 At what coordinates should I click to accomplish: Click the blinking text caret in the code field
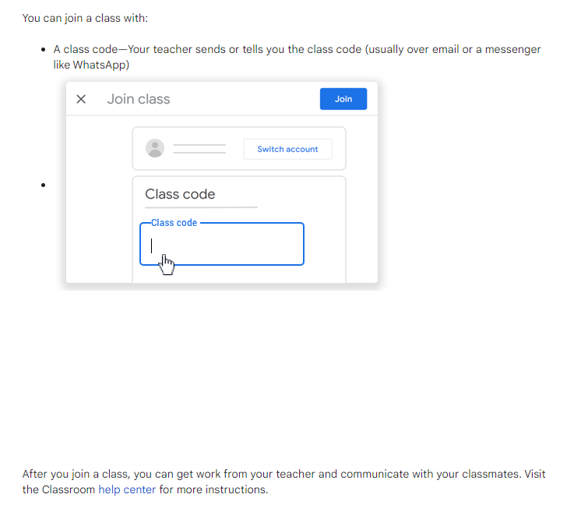152,245
